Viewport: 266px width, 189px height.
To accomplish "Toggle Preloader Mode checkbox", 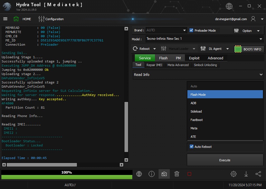I will pyautogui.click(x=191, y=31).
